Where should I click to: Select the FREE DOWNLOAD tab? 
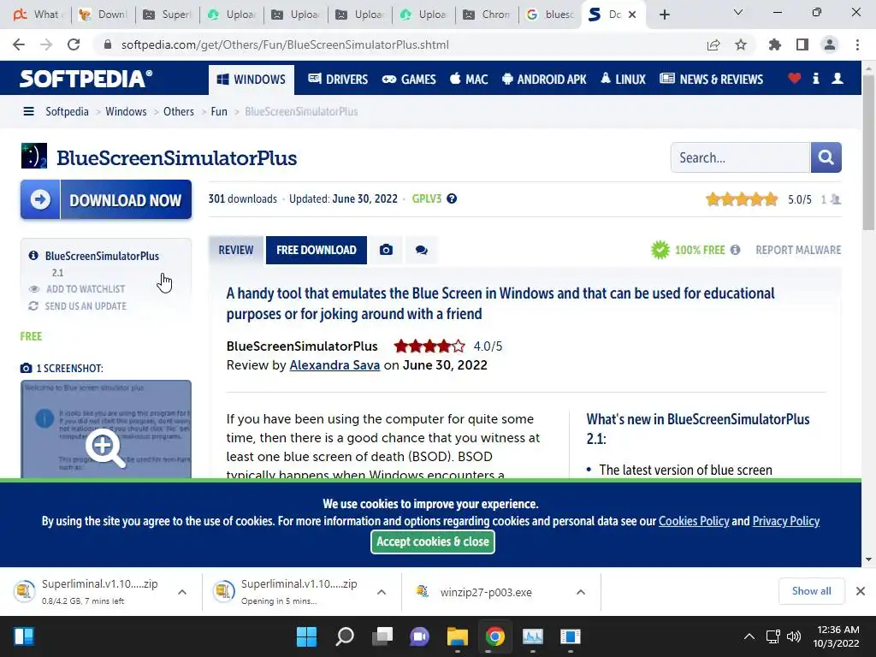pos(317,250)
